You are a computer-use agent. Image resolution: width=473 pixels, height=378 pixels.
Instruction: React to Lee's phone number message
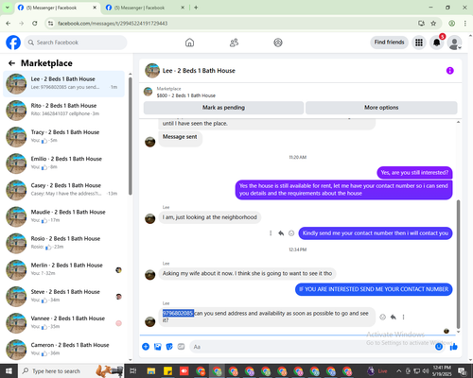382,317
